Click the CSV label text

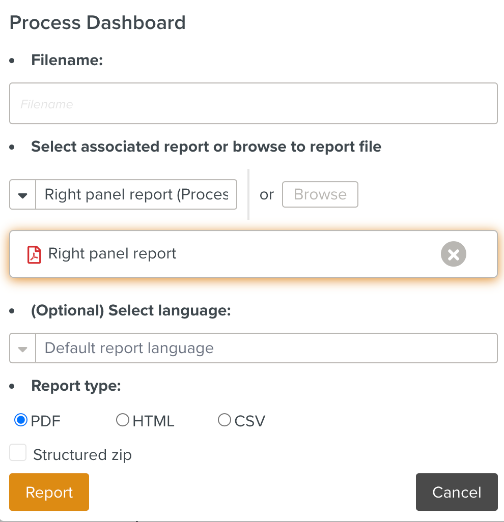tap(250, 421)
